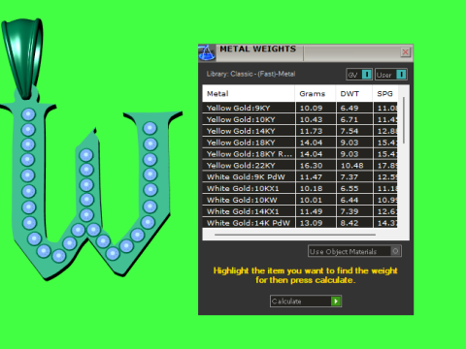Enable the Use Object Materials option
466x349 pixels.
click(354, 251)
